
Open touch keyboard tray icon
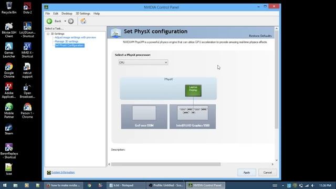[275, 185]
